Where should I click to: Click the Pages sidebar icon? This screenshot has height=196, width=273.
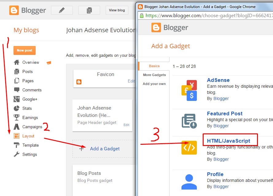pos(17,81)
